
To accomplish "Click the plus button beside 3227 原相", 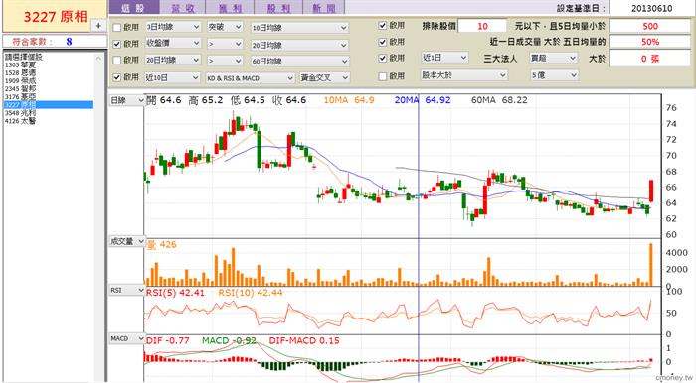I will coord(98,26).
